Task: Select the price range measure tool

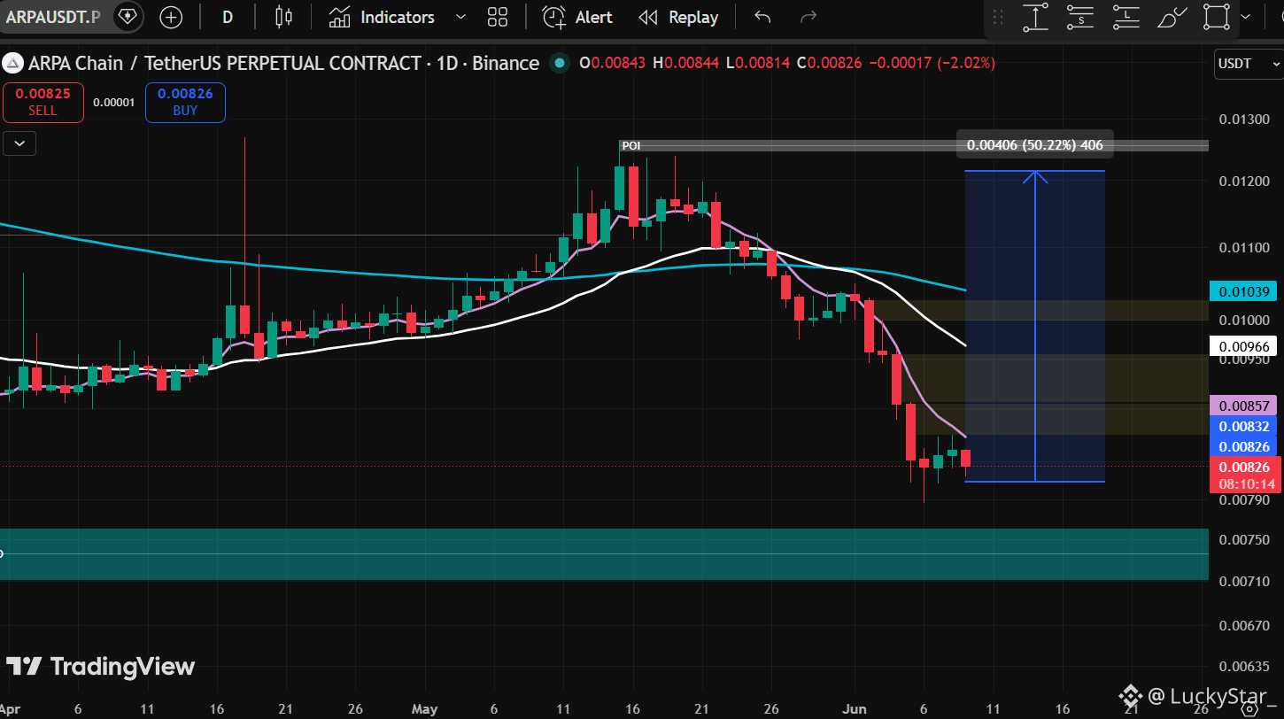Action: tap(1035, 18)
